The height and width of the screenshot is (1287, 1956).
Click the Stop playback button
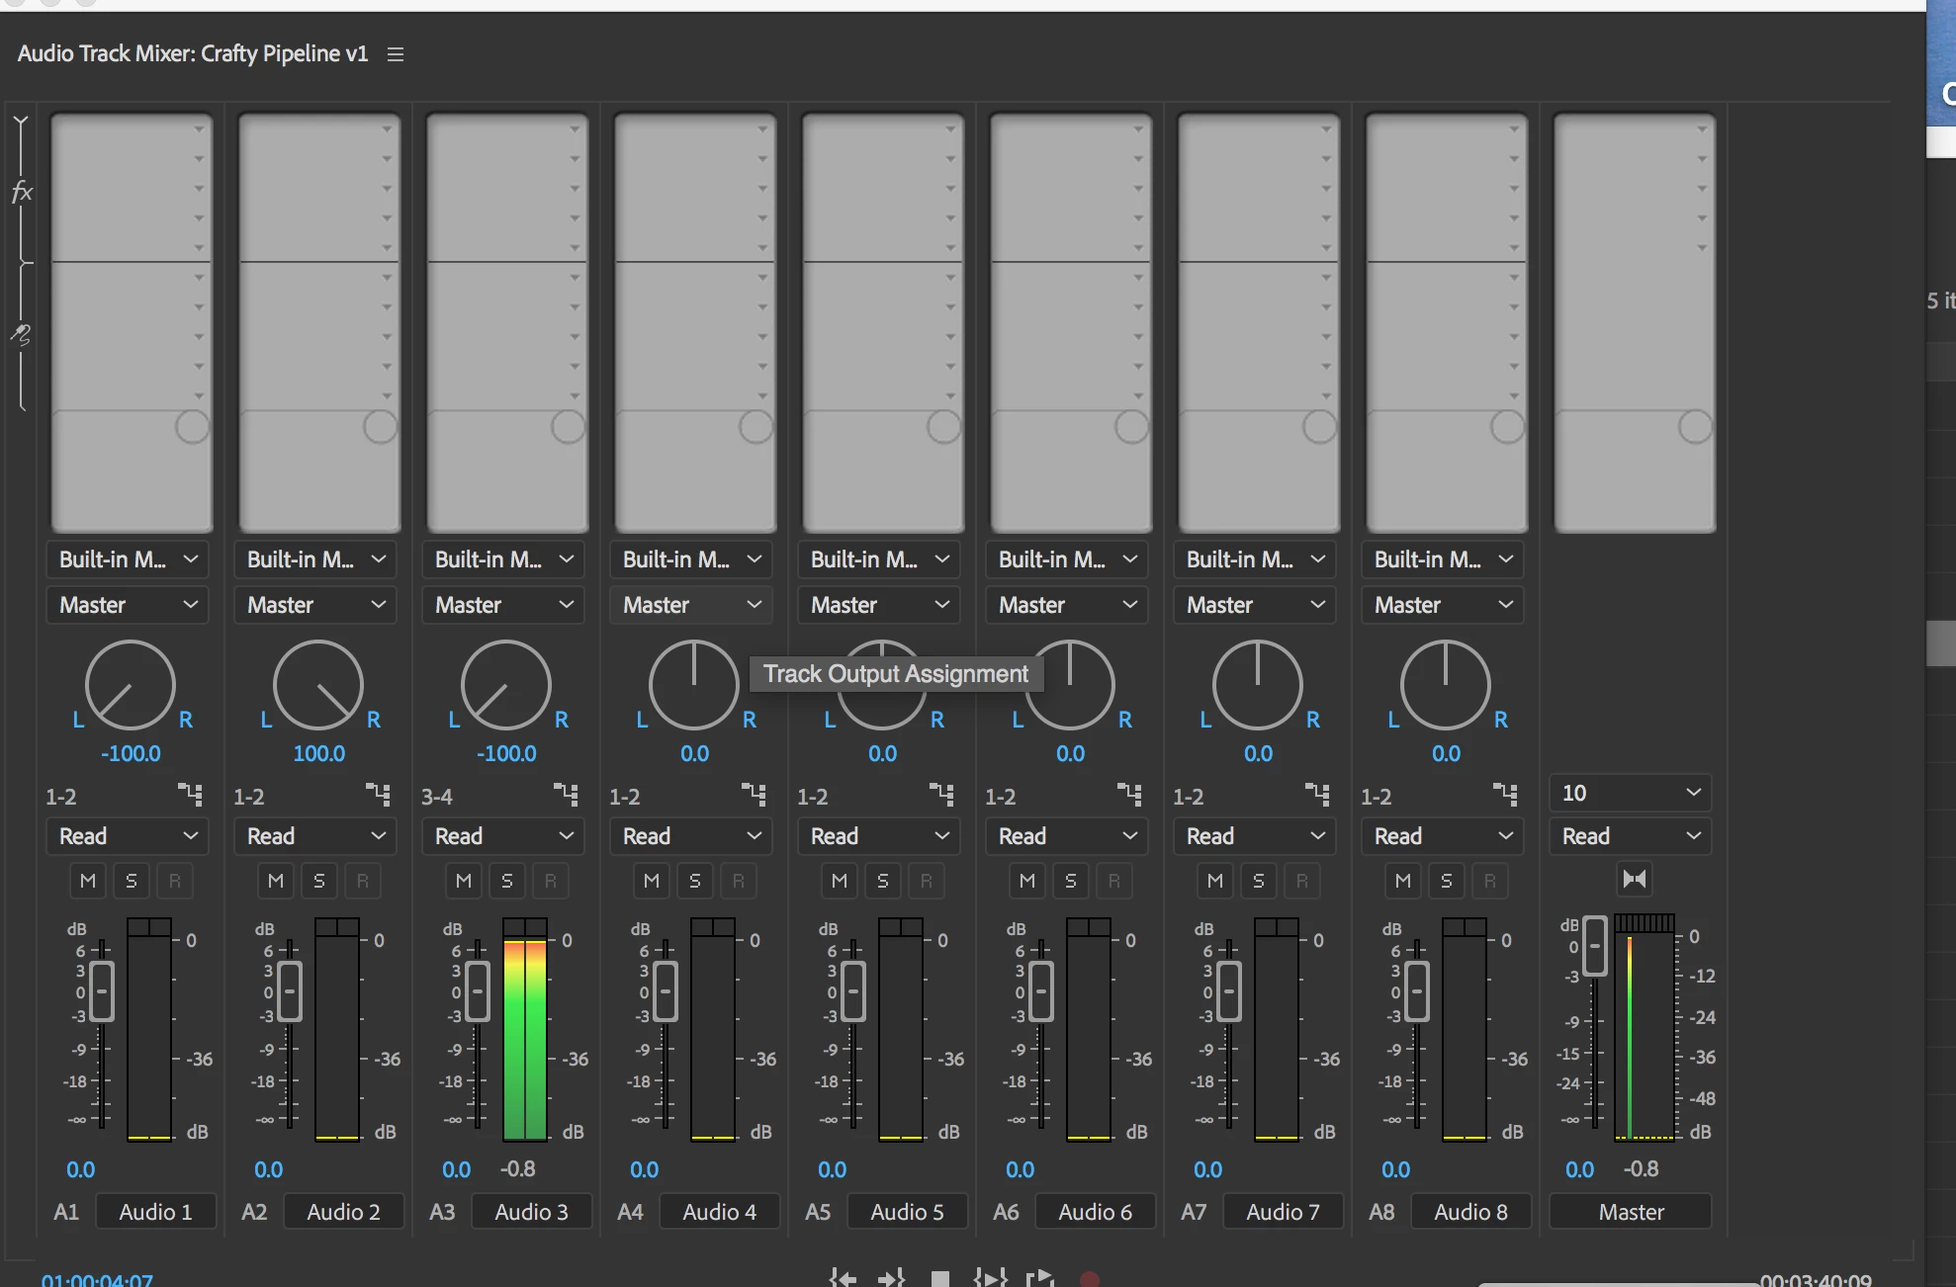940,1279
